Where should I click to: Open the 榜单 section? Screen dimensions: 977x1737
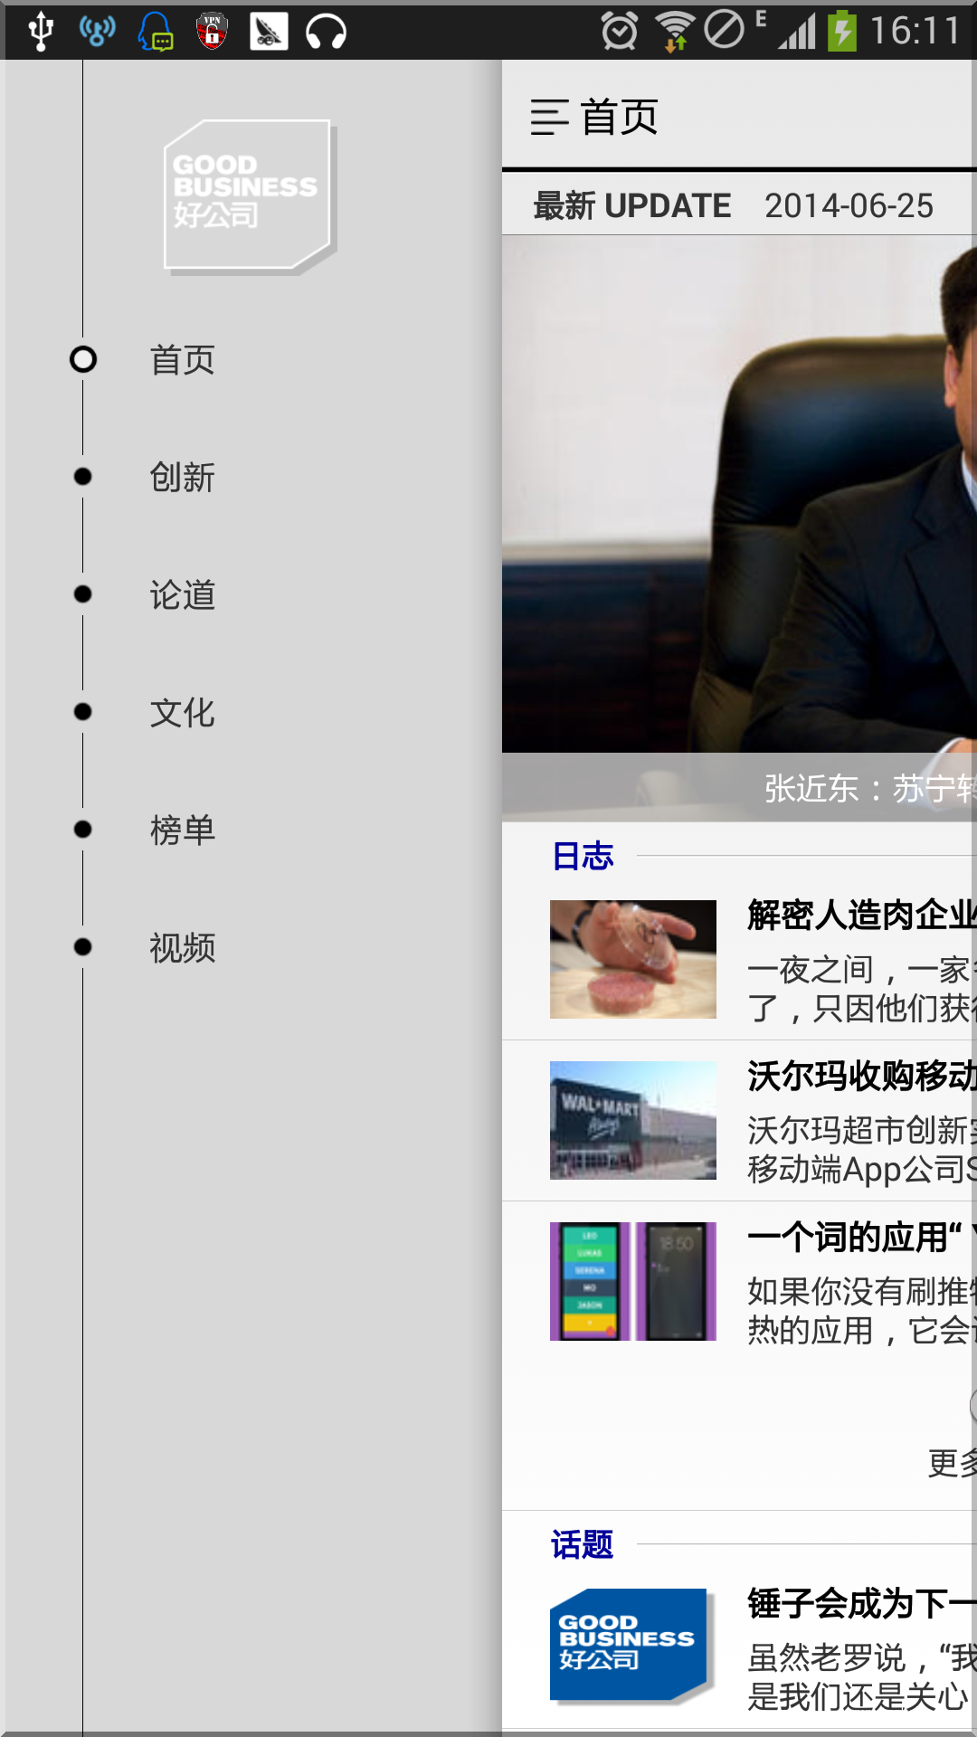(182, 831)
